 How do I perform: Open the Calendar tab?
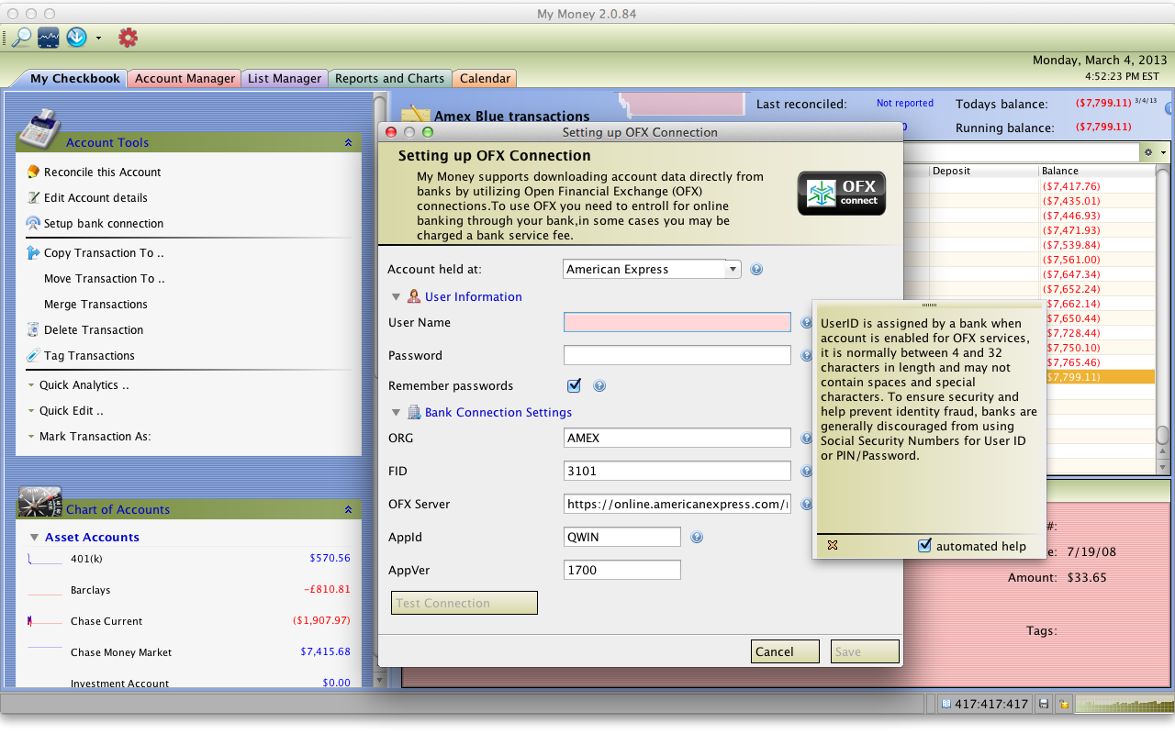(485, 79)
